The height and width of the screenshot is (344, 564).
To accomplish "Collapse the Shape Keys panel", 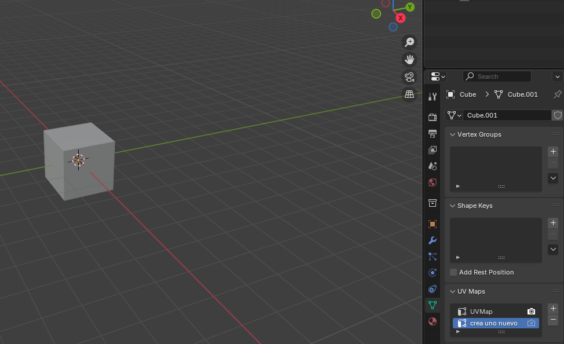I will click(x=452, y=206).
